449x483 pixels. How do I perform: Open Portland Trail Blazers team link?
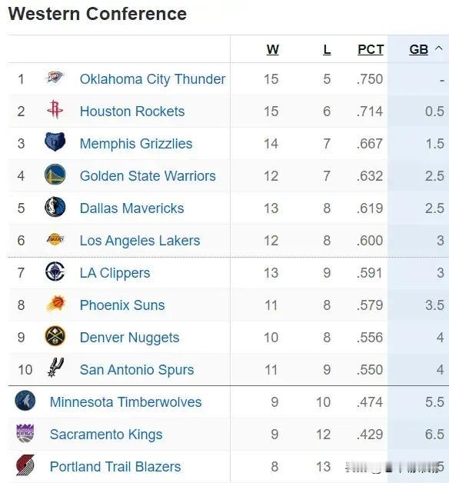[115, 466]
